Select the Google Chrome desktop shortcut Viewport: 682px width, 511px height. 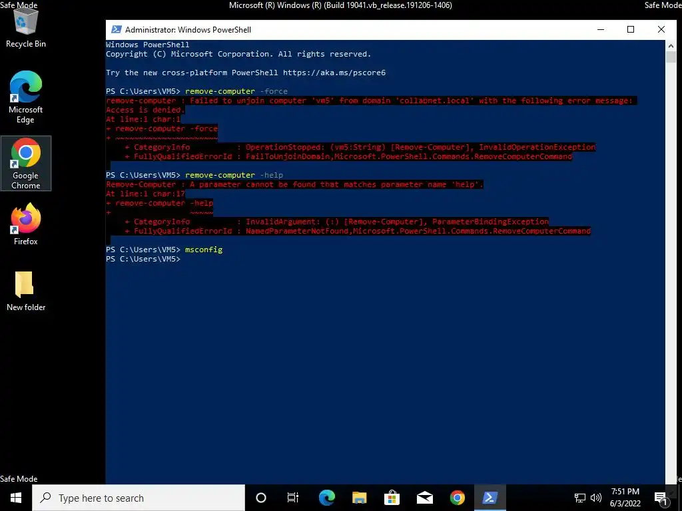26,164
